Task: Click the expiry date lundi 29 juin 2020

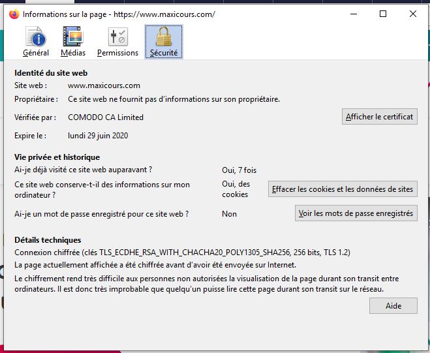Action: 98,136
